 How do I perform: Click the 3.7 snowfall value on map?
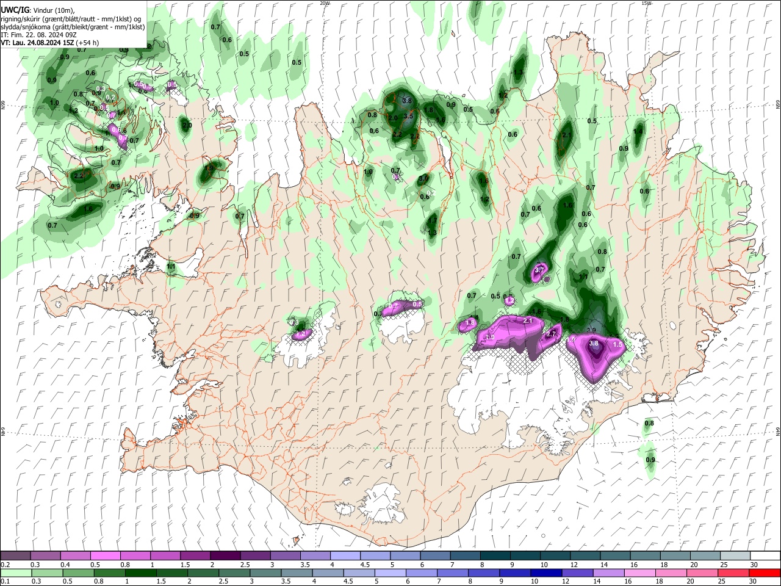click(539, 270)
